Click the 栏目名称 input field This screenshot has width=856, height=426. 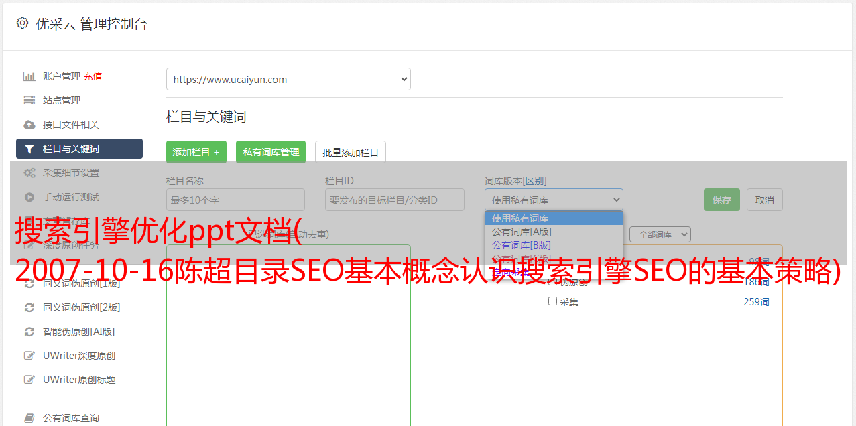[235, 200]
